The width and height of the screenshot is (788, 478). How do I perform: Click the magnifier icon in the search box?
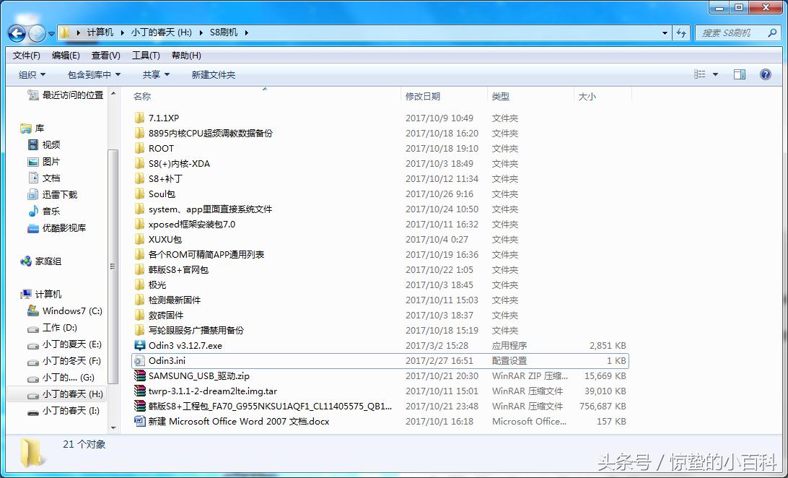tap(774, 32)
